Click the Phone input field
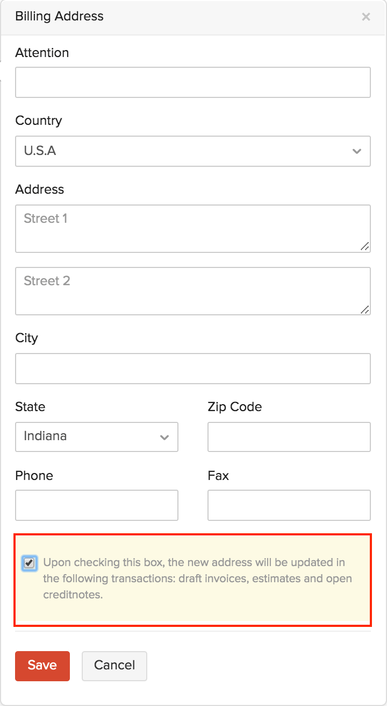The height and width of the screenshot is (706, 387). [x=97, y=505]
